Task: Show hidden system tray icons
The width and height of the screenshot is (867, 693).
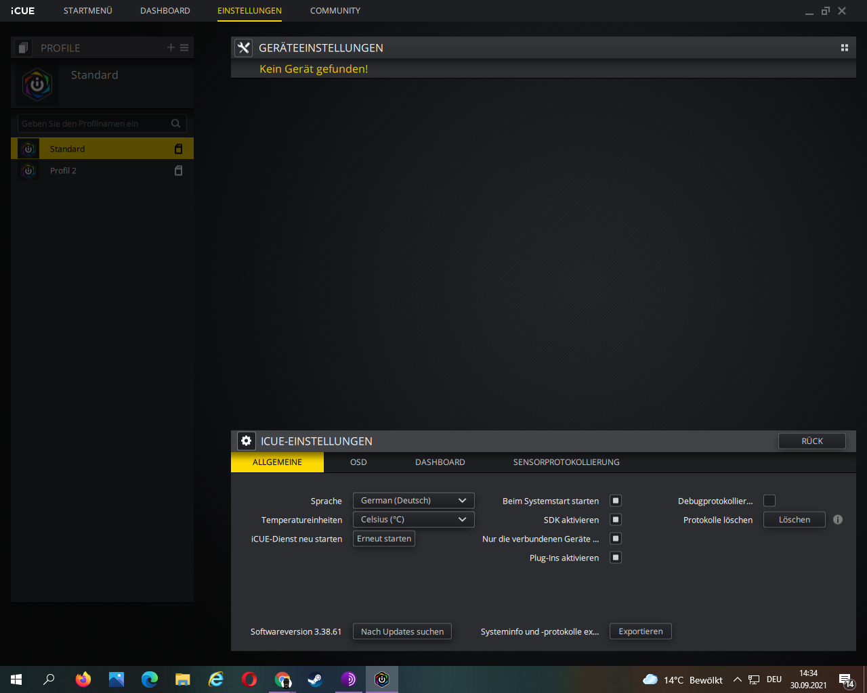Action: pyautogui.click(x=738, y=679)
